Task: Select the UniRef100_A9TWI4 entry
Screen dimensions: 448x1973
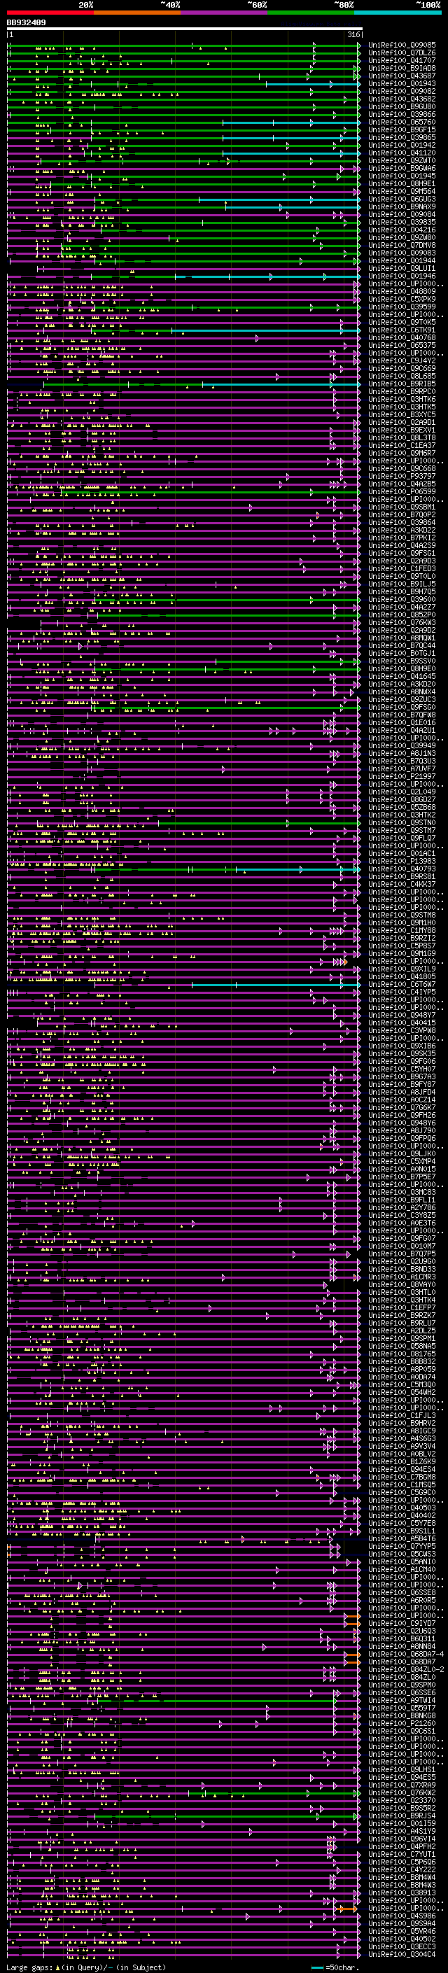Action: coord(401,1700)
